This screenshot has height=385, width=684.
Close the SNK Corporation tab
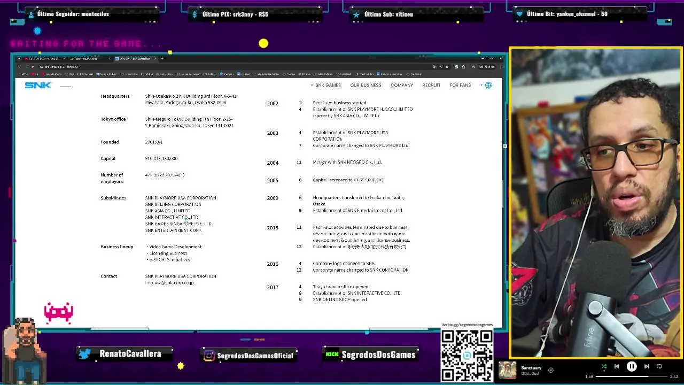point(156,59)
